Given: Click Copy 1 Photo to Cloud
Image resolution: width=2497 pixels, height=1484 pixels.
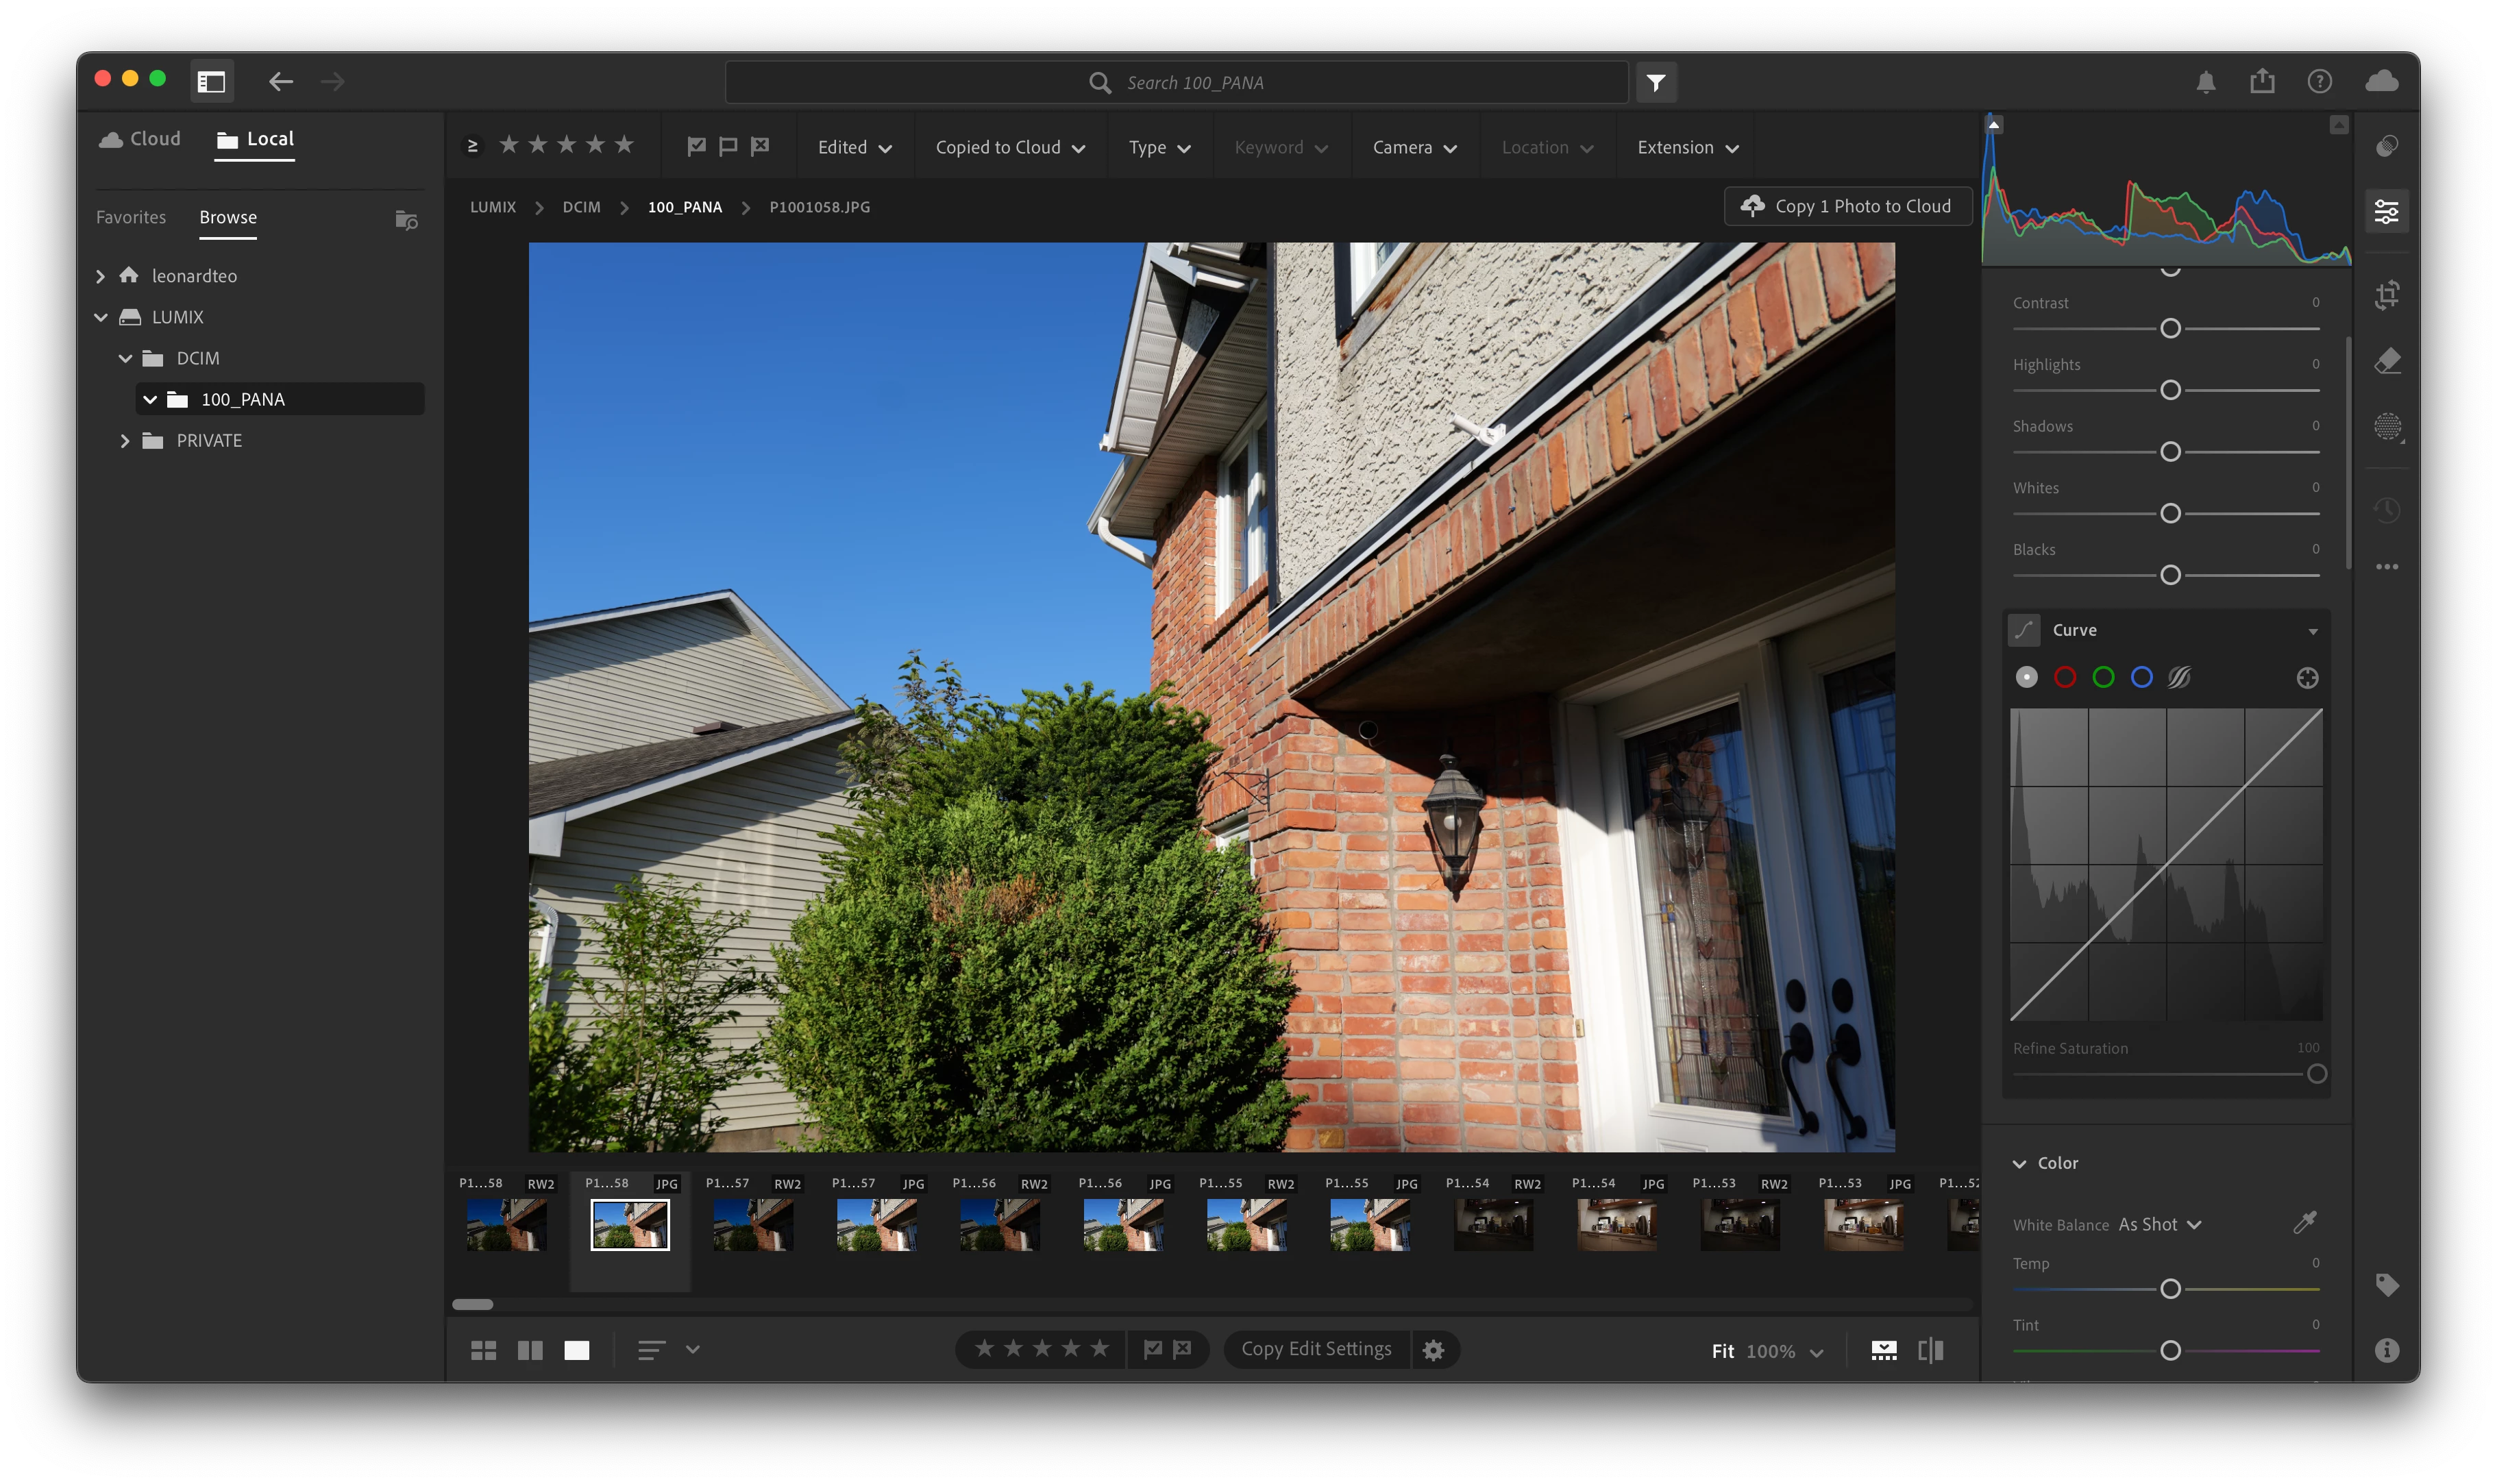Looking at the screenshot, I should pyautogui.click(x=1848, y=206).
